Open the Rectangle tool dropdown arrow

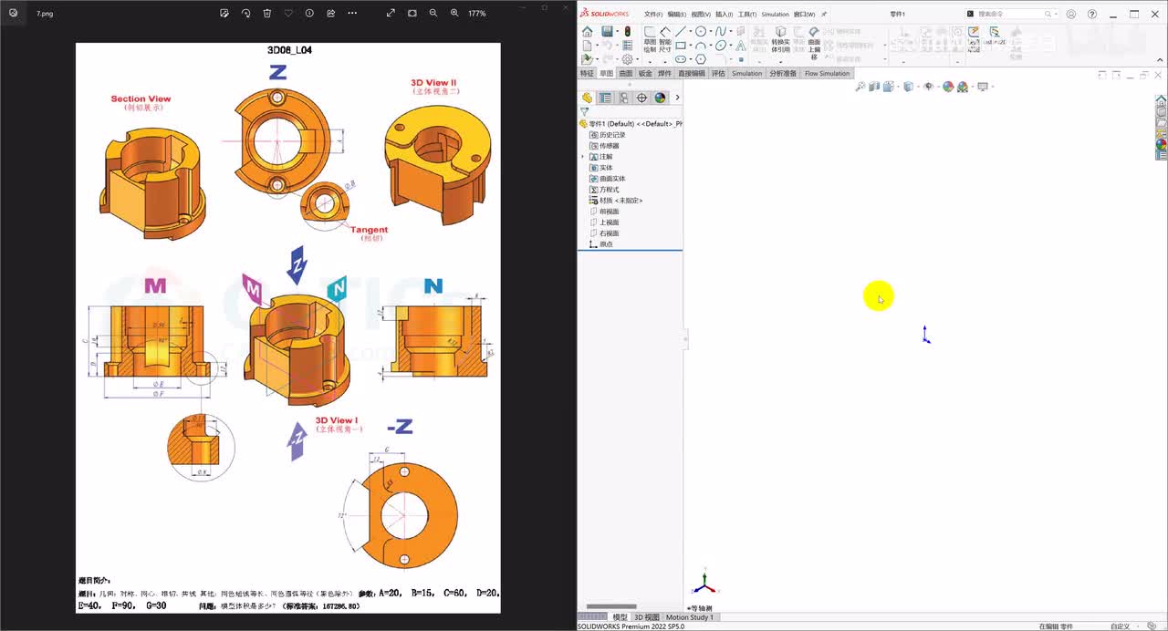coord(691,45)
